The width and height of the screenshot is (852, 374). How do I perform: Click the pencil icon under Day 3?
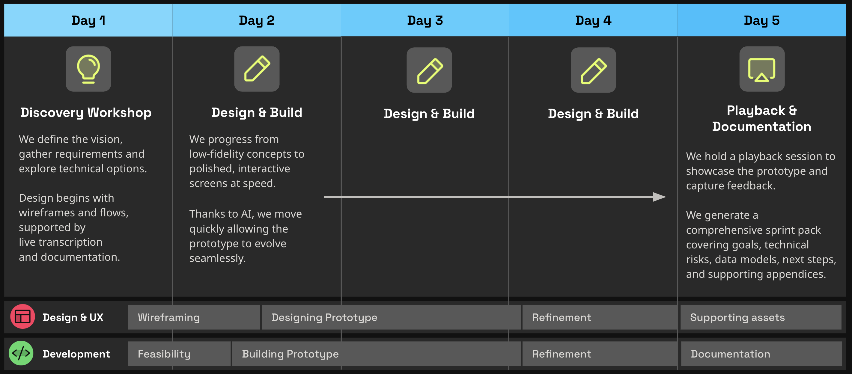click(429, 70)
